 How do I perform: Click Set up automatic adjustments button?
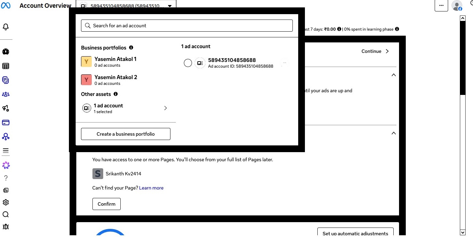pos(355,232)
